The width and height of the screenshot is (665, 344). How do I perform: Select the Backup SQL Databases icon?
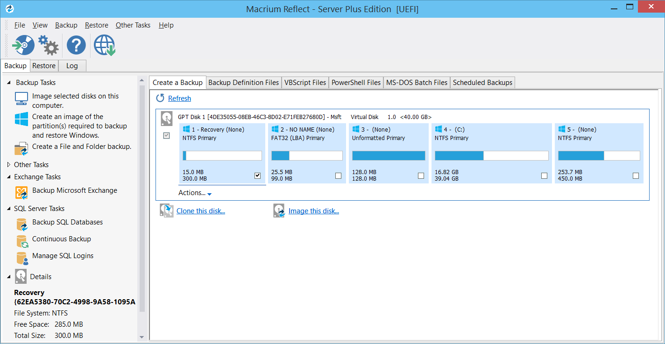(x=21, y=222)
